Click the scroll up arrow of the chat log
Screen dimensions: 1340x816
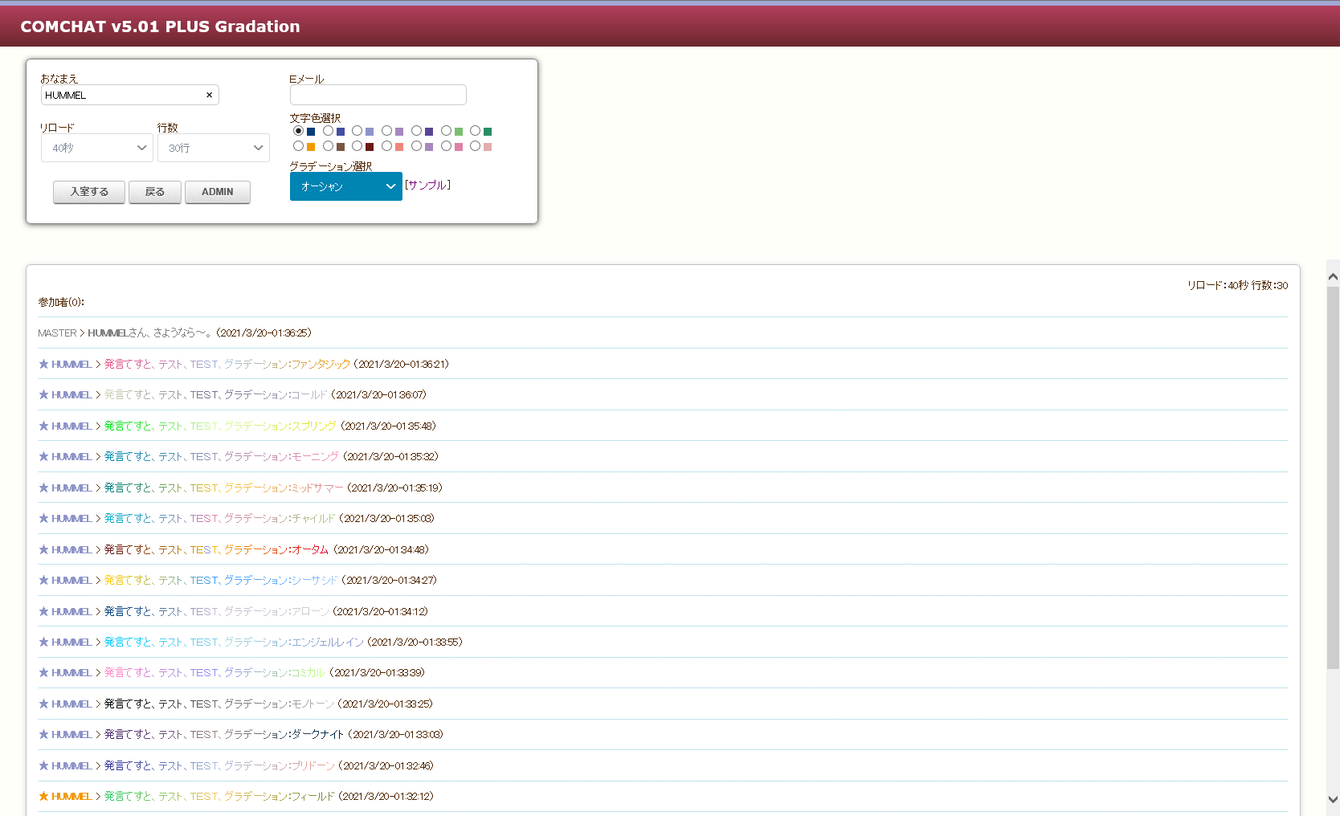tap(1333, 276)
